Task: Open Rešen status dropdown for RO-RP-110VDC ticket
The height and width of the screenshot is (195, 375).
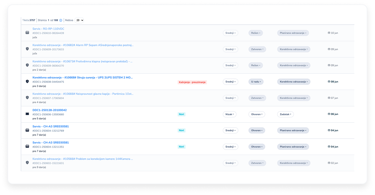Action: click(256, 33)
